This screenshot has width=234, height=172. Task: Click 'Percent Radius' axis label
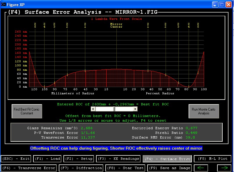tap(160, 93)
